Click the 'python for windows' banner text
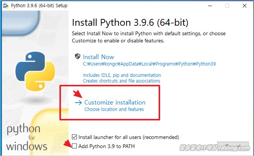Screen dimensions: 254x156 tap(26, 137)
